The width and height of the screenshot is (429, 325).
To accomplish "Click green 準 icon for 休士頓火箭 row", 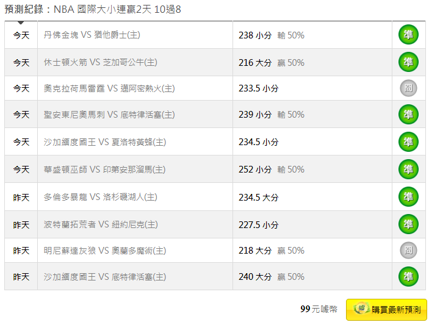I will pyautogui.click(x=408, y=62).
